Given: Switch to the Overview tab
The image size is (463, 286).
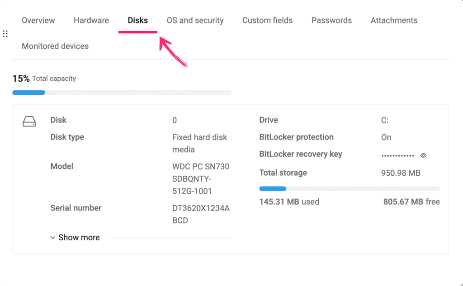Looking at the screenshot, I should point(38,20).
